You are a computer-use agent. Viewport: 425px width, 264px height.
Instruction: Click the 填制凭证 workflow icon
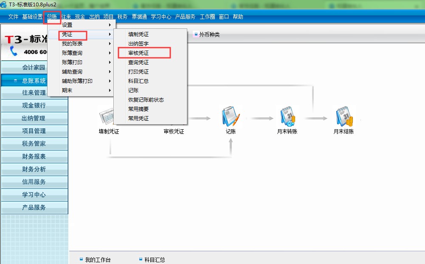(x=107, y=116)
